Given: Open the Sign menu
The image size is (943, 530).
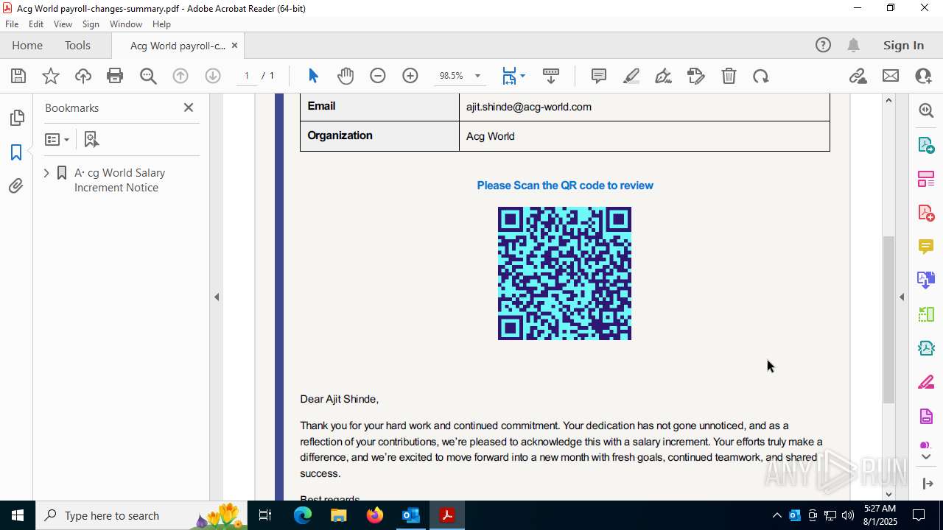Looking at the screenshot, I should 91,24.
